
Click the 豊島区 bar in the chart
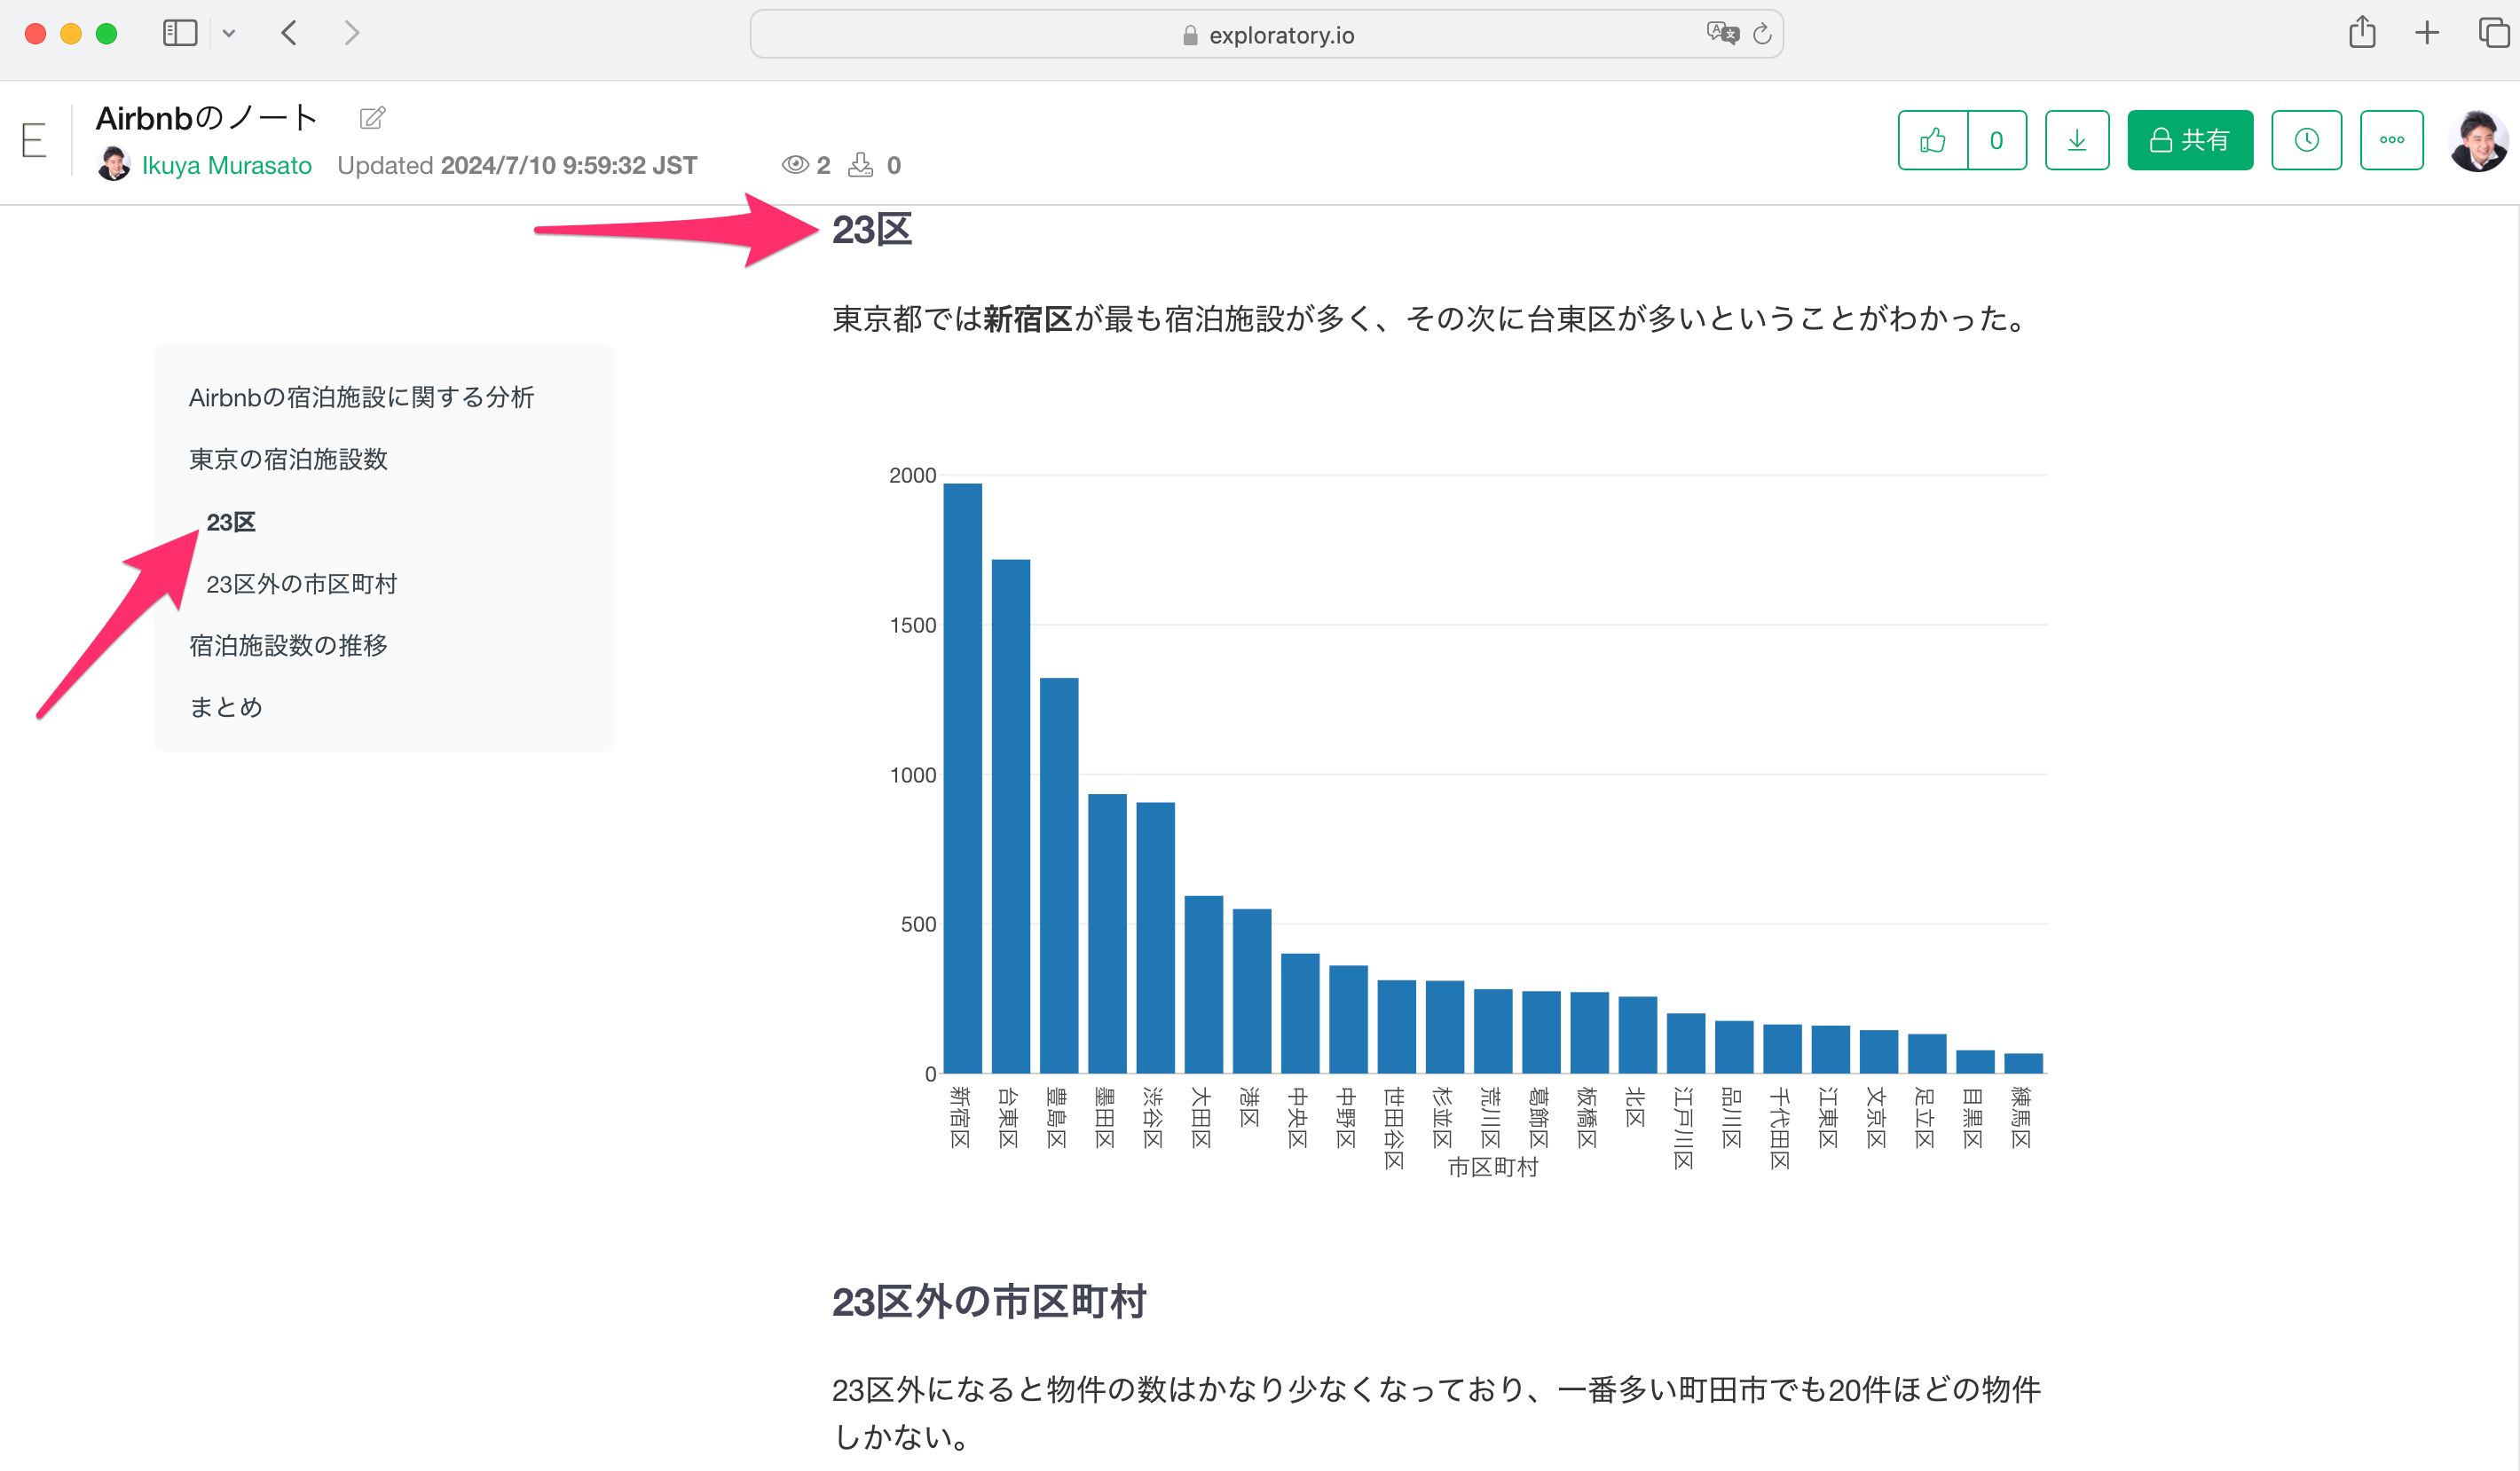[1059, 875]
